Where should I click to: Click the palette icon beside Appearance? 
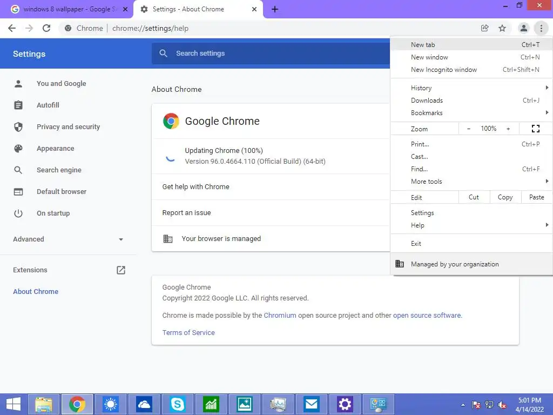(18, 149)
